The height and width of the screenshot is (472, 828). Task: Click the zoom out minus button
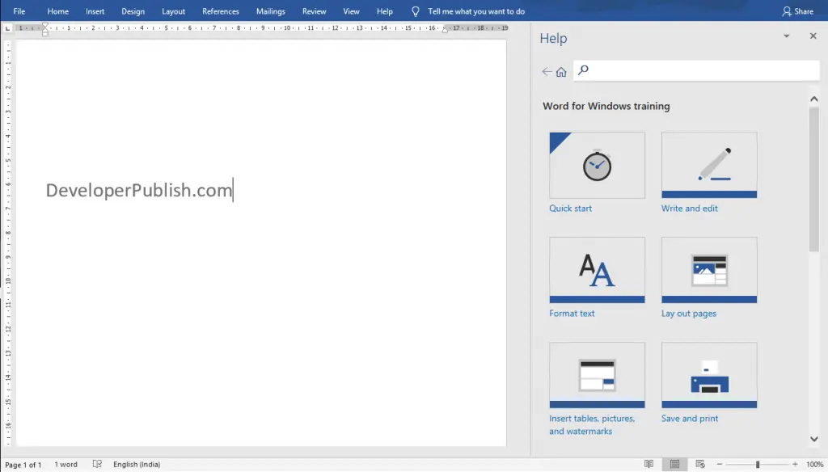pyautogui.click(x=719, y=464)
